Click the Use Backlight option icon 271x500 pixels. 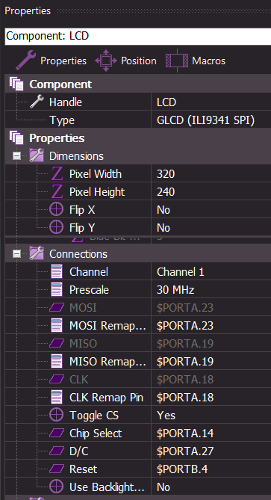point(57,487)
